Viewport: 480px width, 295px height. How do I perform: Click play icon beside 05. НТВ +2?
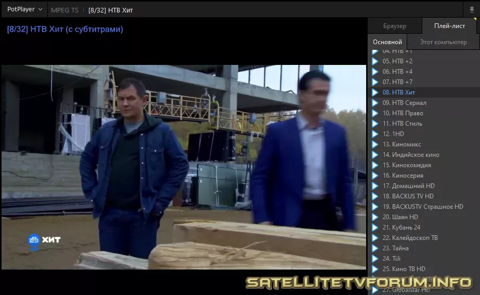coord(375,61)
